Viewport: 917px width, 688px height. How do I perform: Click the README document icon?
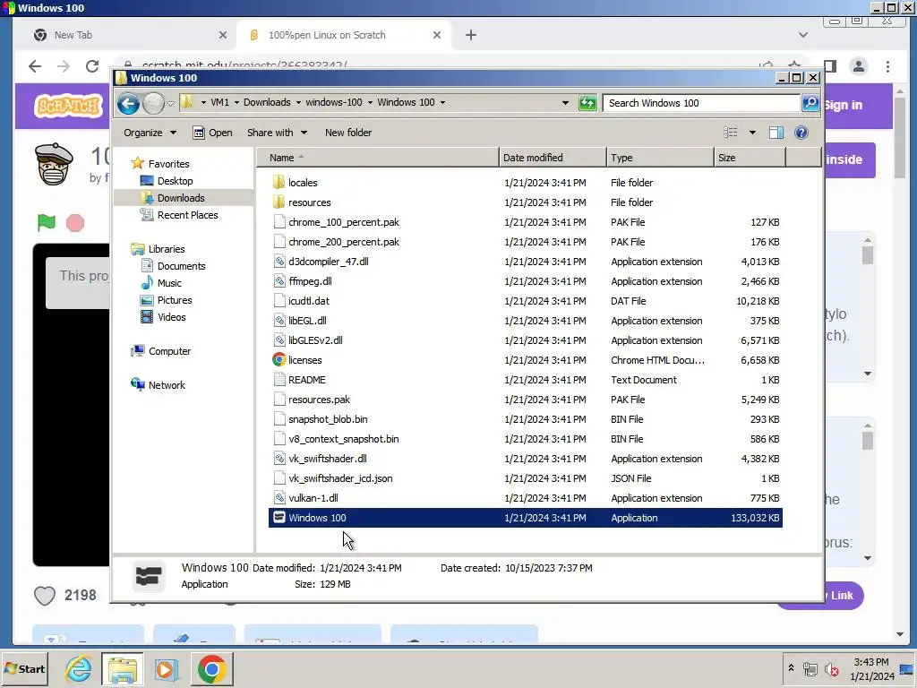pos(279,380)
